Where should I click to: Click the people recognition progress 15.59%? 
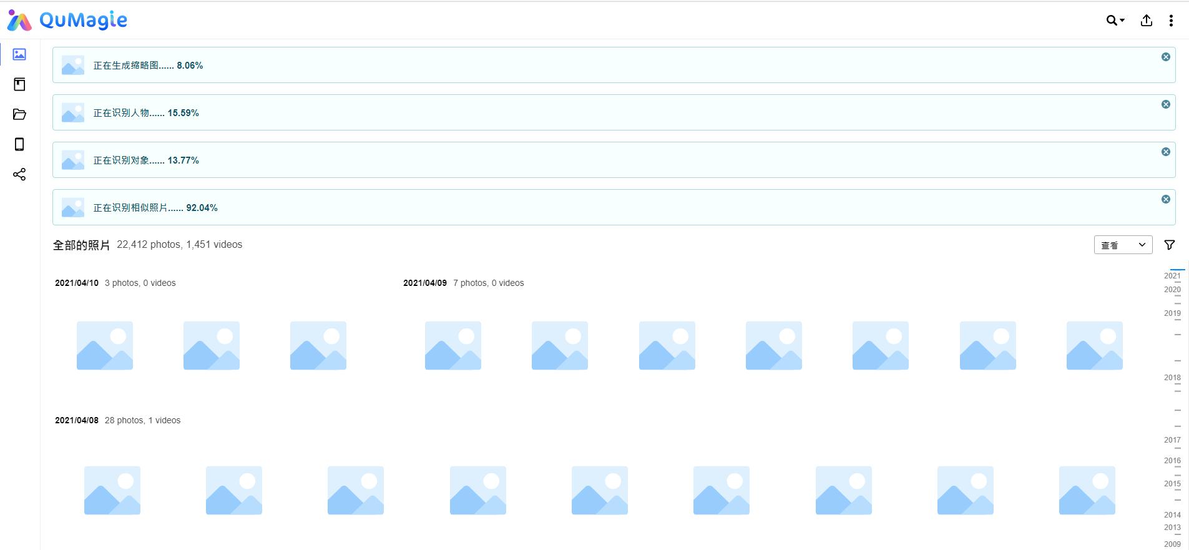coord(183,113)
